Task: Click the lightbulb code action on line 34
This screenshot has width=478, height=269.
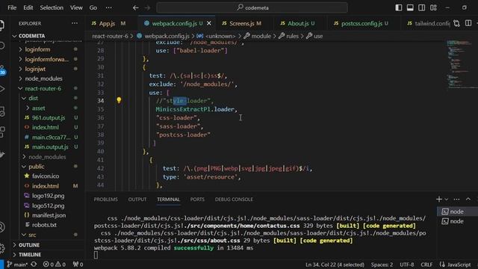Action: click(119, 100)
